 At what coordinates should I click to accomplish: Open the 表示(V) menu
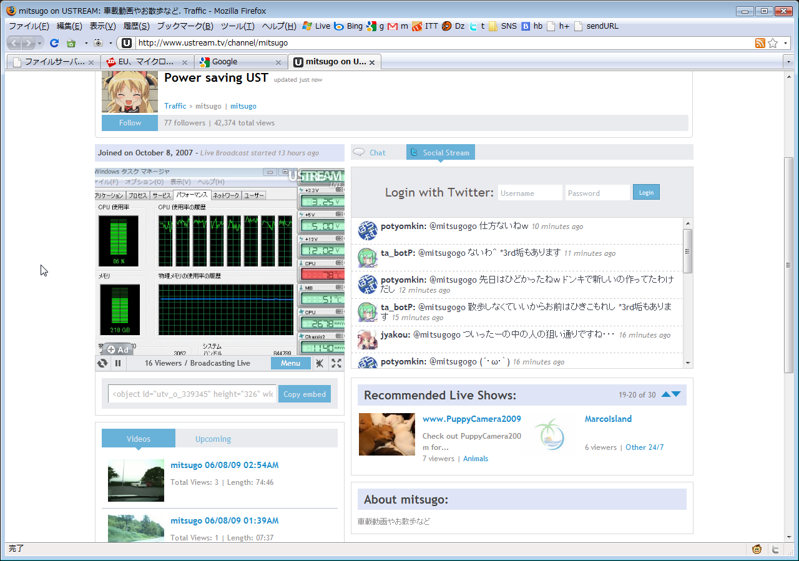tap(102, 26)
